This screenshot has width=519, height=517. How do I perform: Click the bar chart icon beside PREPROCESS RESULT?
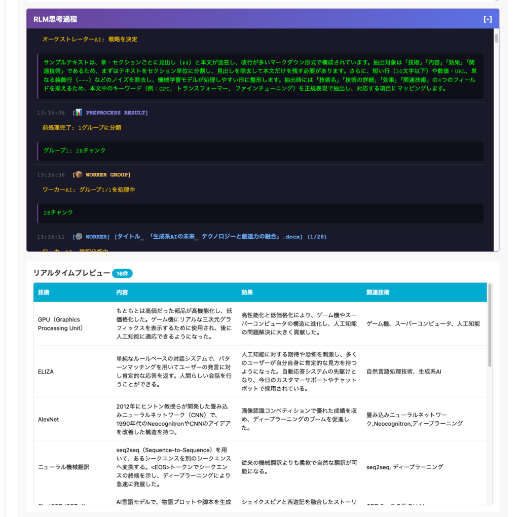(x=79, y=113)
